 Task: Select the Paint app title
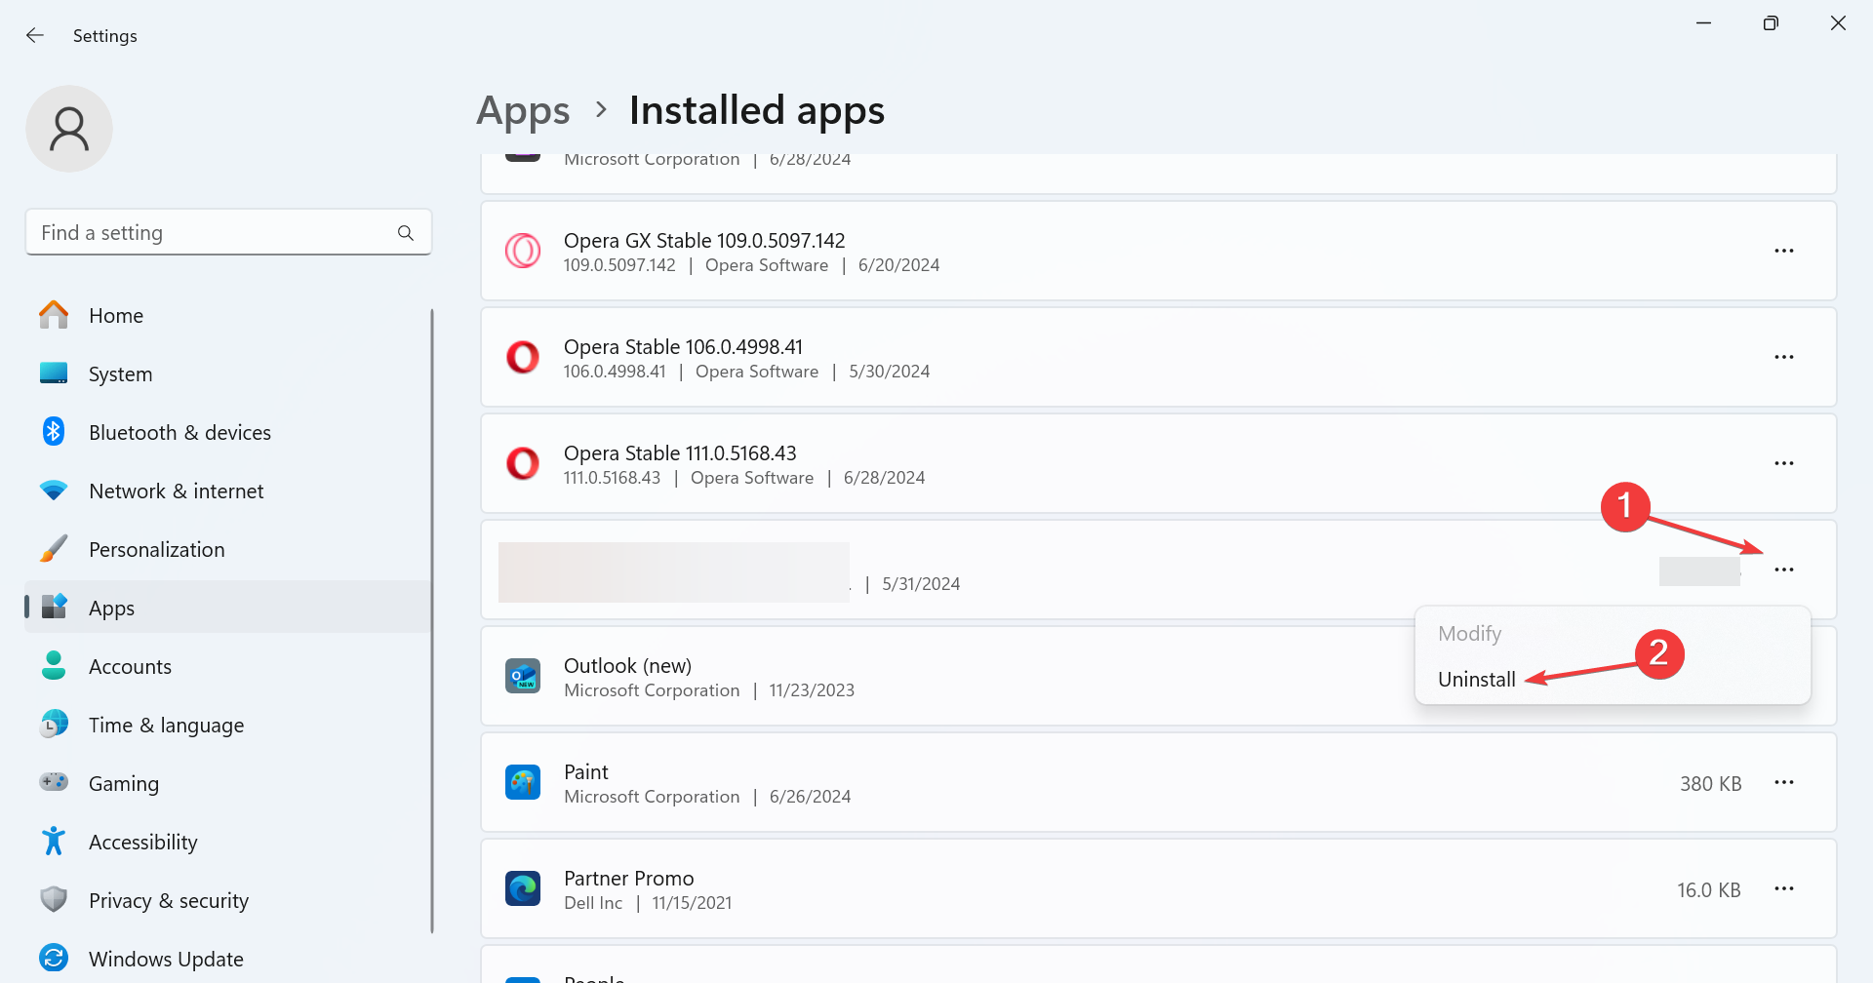coord(585,771)
